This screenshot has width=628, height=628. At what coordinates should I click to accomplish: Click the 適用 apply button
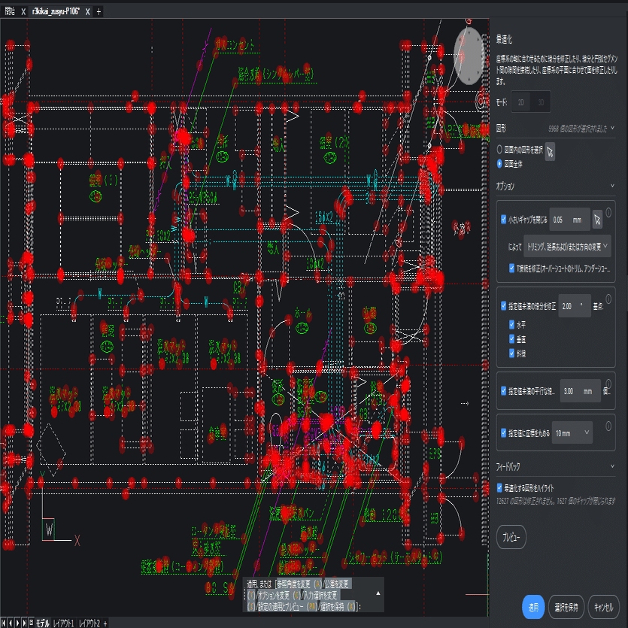click(533, 607)
